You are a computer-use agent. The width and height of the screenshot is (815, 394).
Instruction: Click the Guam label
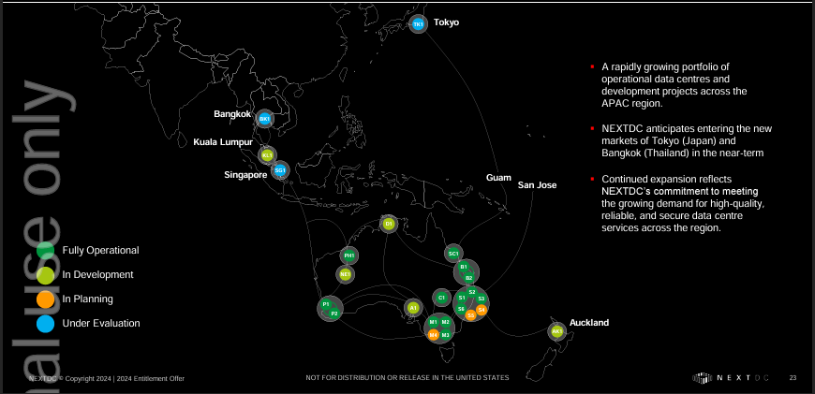pos(498,178)
